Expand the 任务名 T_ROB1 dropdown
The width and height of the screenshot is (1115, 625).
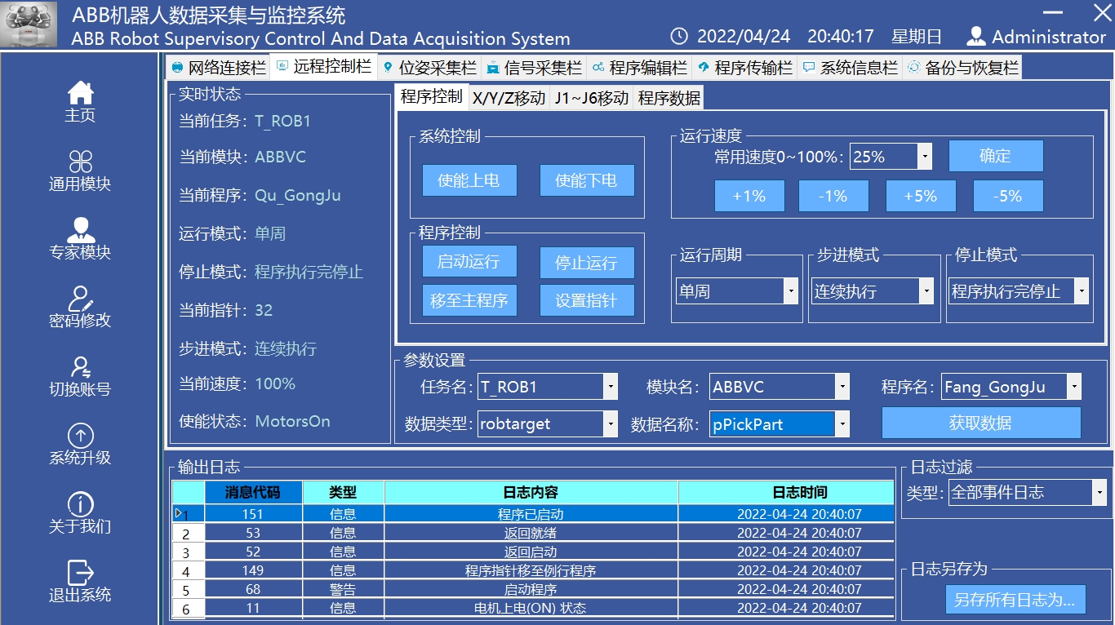(611, 387)
